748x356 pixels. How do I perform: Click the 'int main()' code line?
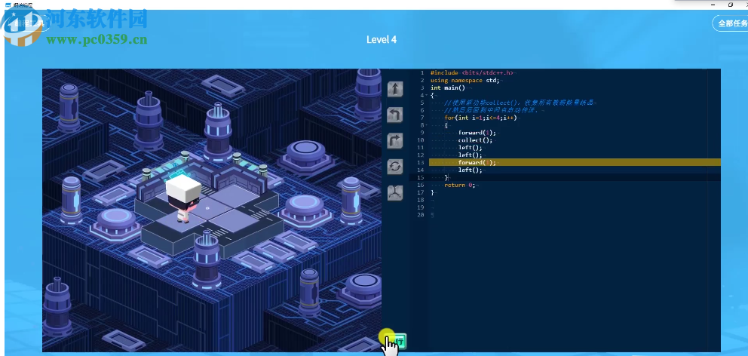447,87
